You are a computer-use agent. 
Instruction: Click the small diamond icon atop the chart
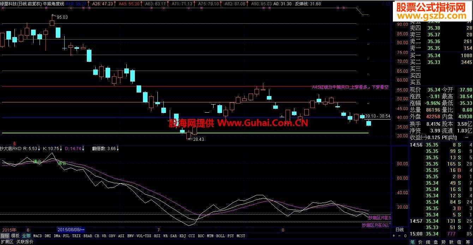[x=383, y=4]
